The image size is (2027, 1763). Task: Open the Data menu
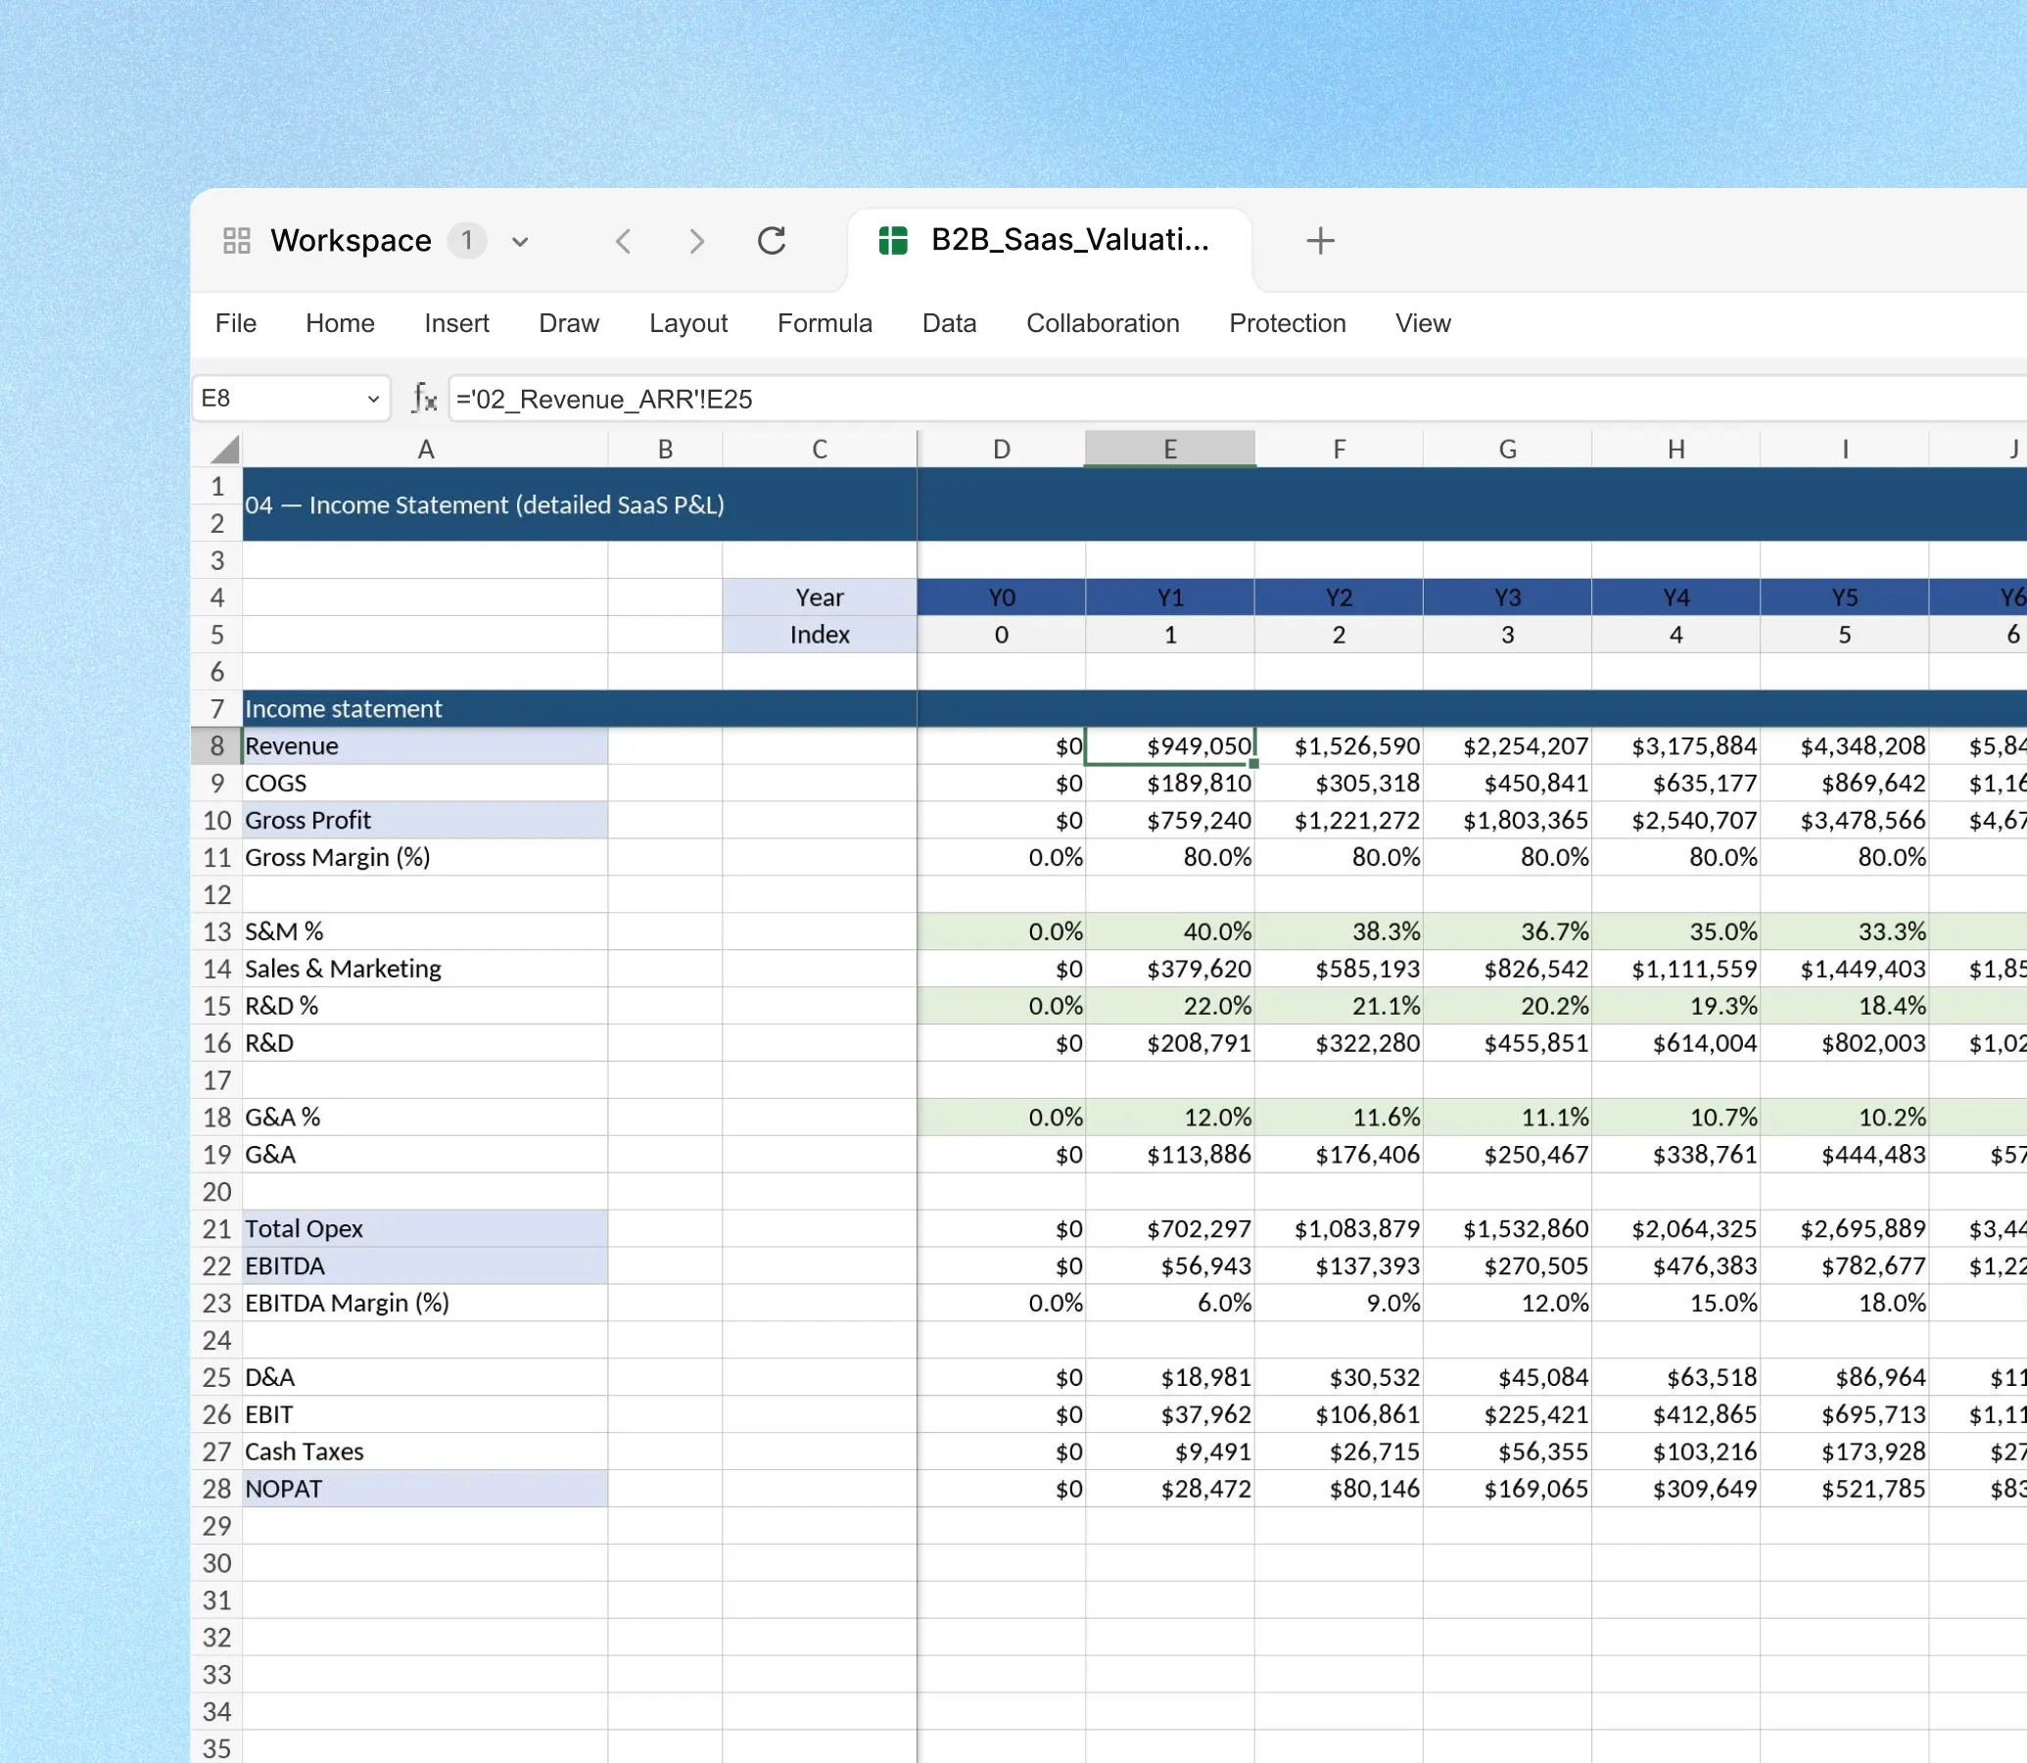point(948,322)
